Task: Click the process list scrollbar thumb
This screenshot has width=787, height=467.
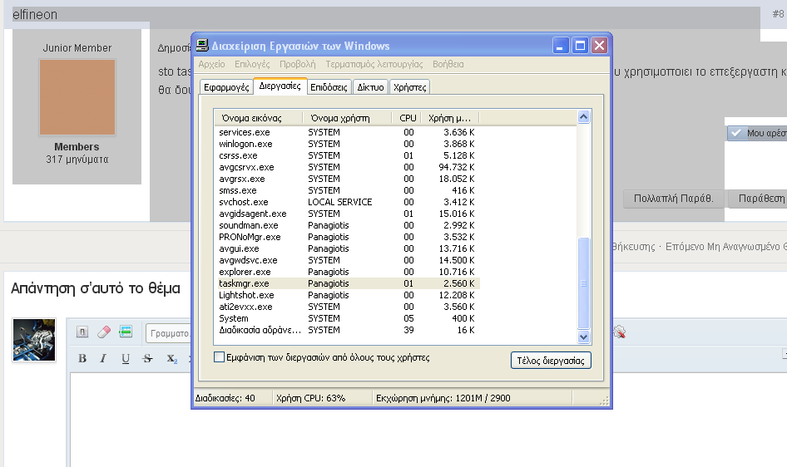Action: point(583,283)
